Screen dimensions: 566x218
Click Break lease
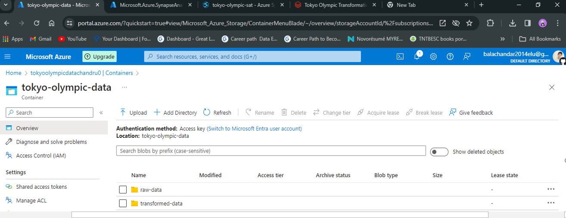tap(424, 112)
